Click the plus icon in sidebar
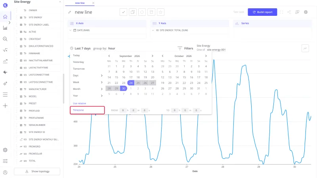Screen dimensions: 317x178 [5, 106]
